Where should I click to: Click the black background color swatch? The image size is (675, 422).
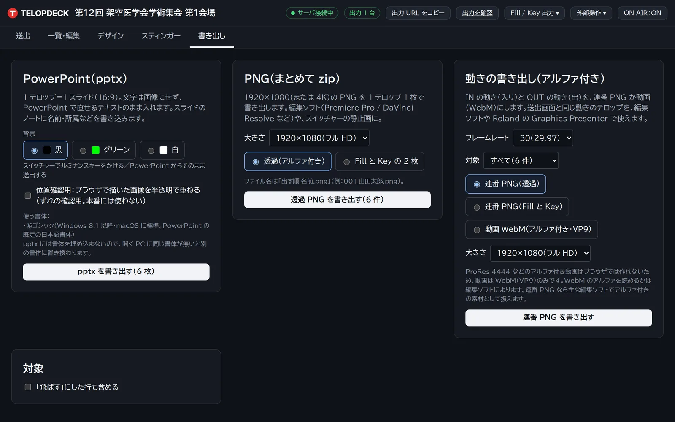(47, 150)
